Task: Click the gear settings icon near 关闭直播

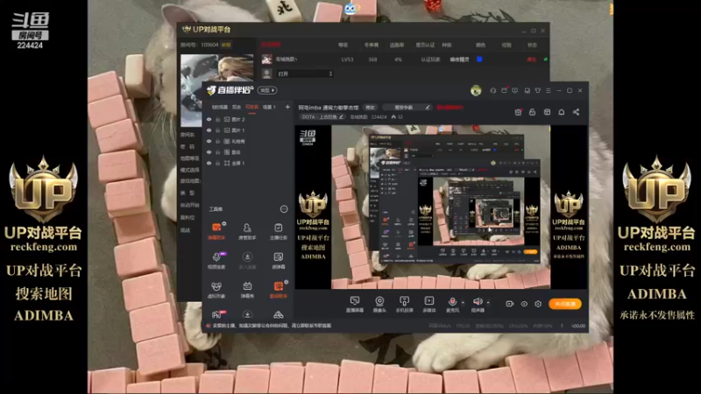Action: (538, 304)
